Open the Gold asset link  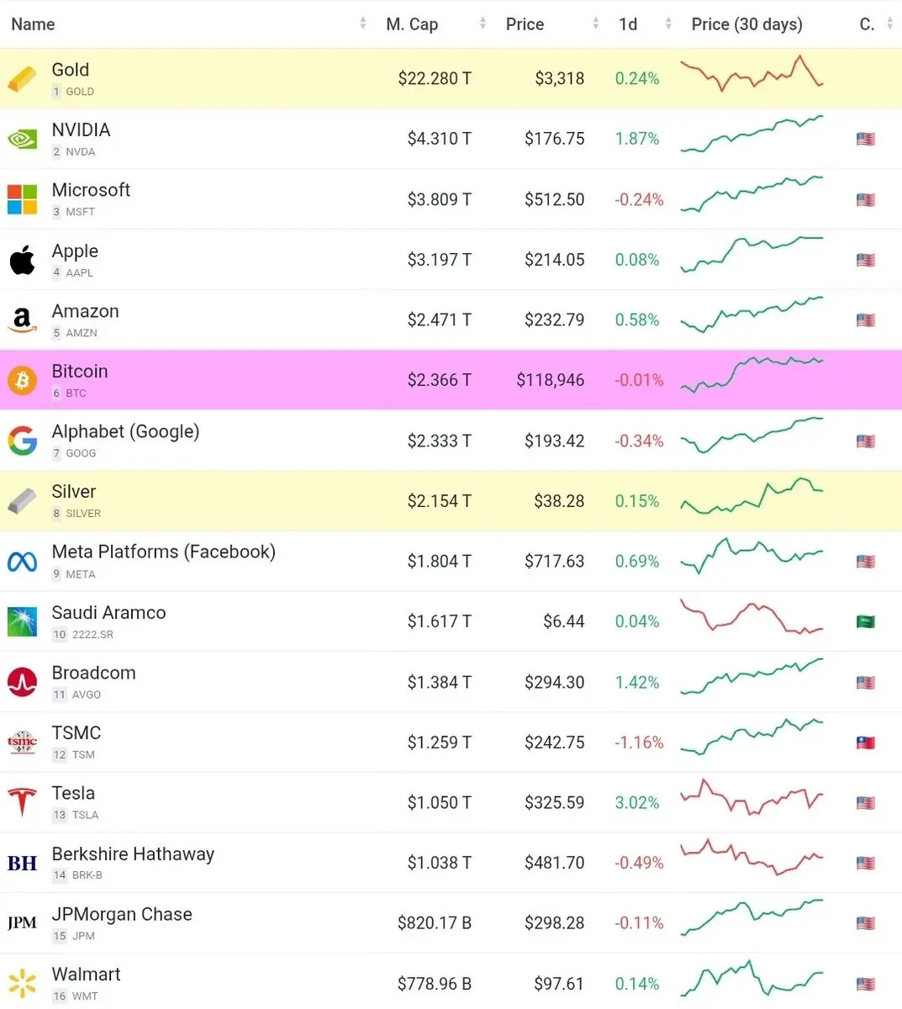[x=71, y=70]
